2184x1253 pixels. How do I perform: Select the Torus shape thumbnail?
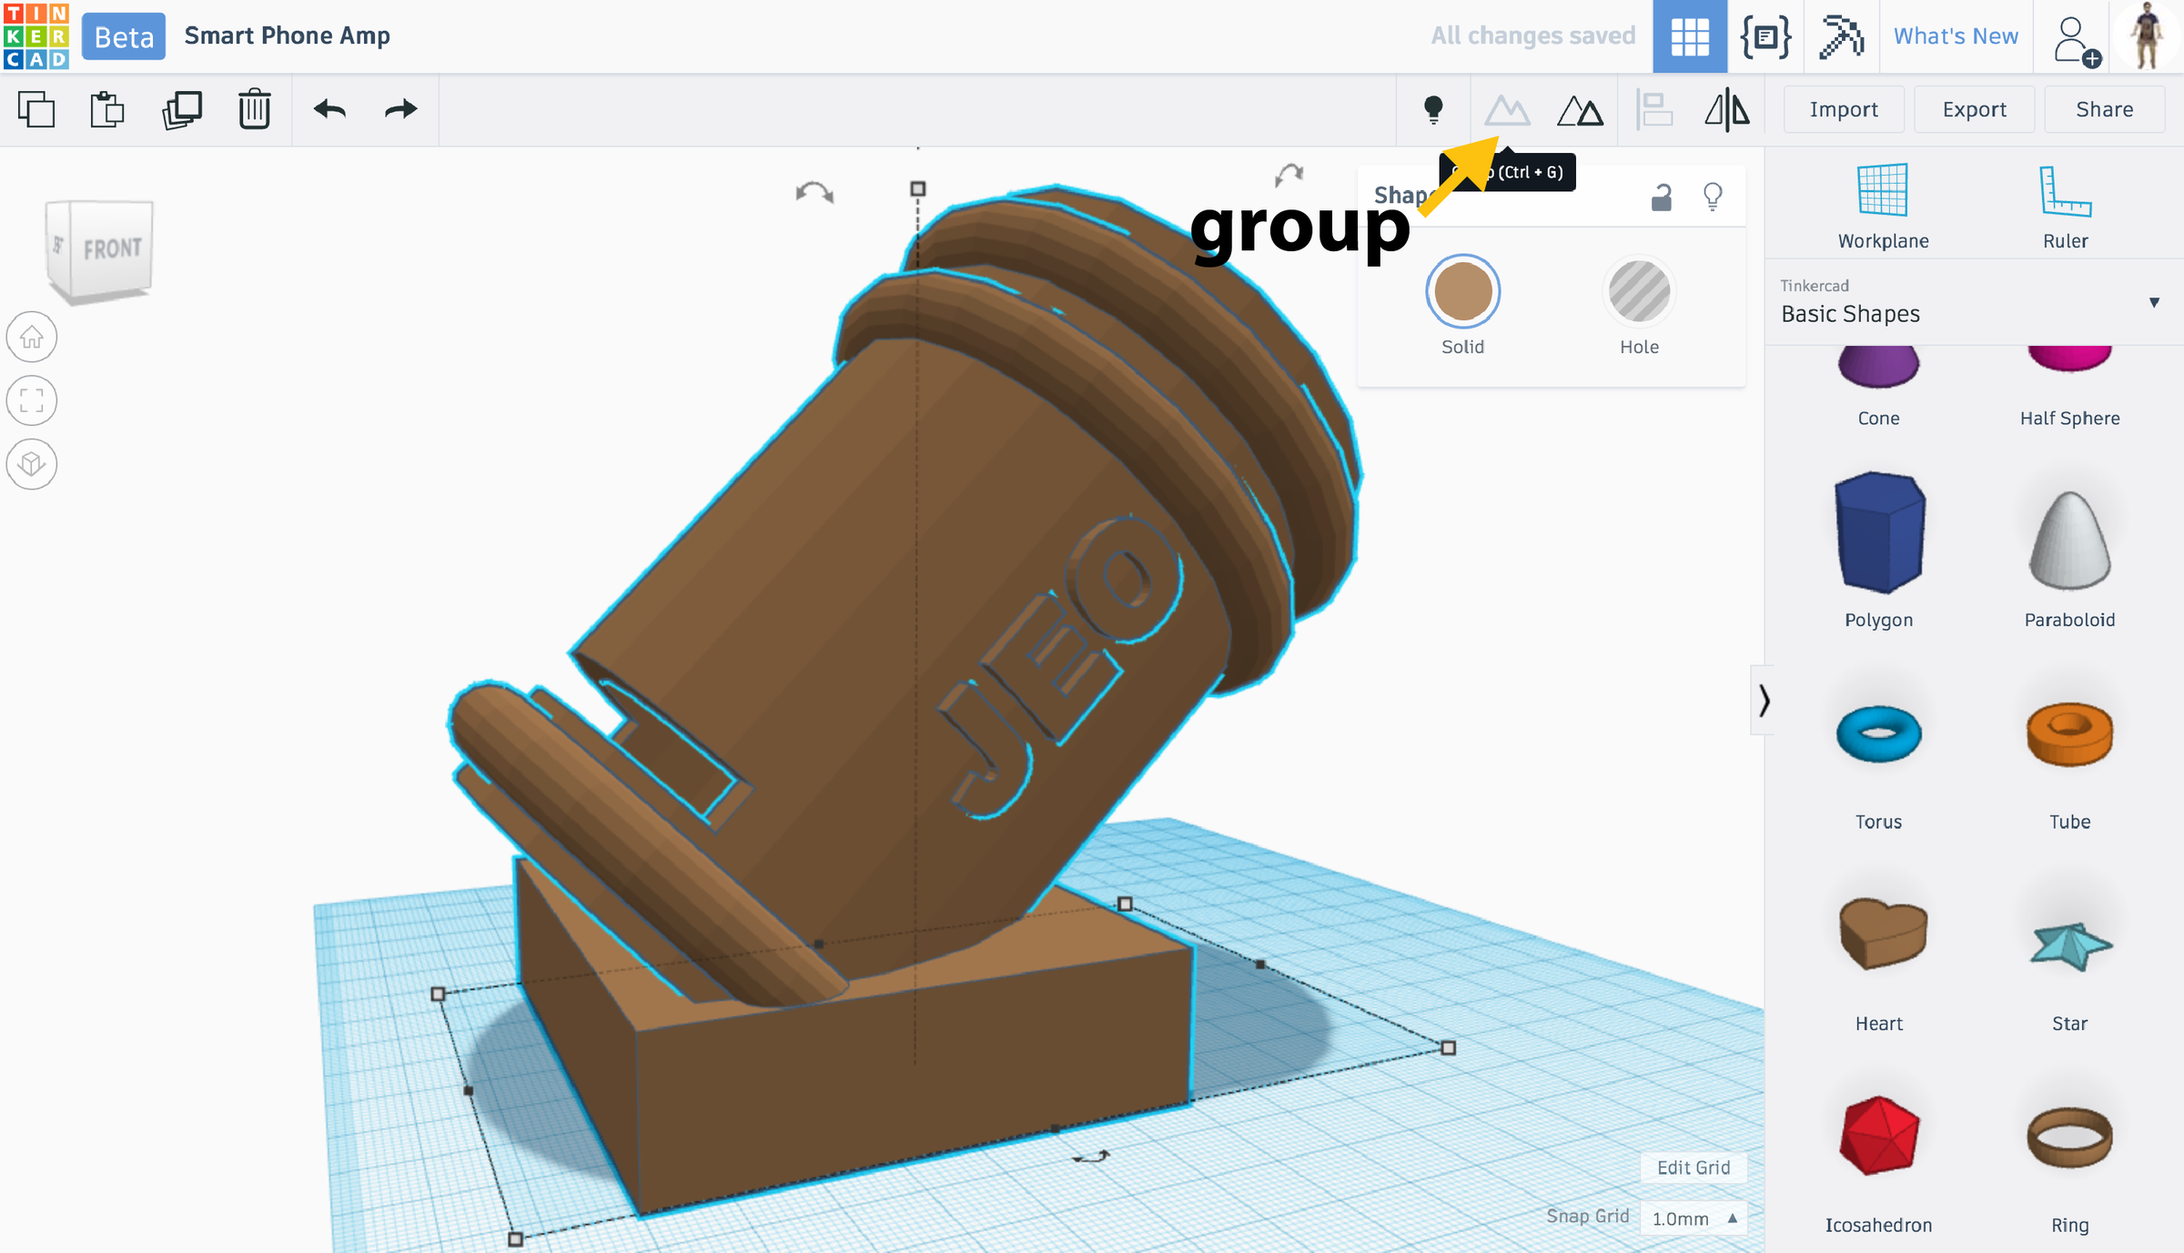tap(1878, 735)
